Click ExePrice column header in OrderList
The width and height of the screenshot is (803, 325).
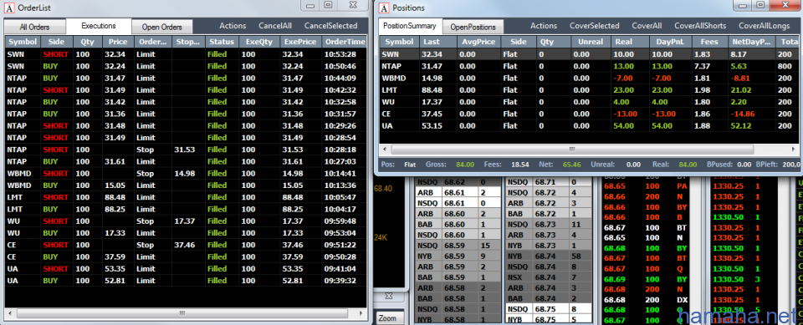coord(300,42)
